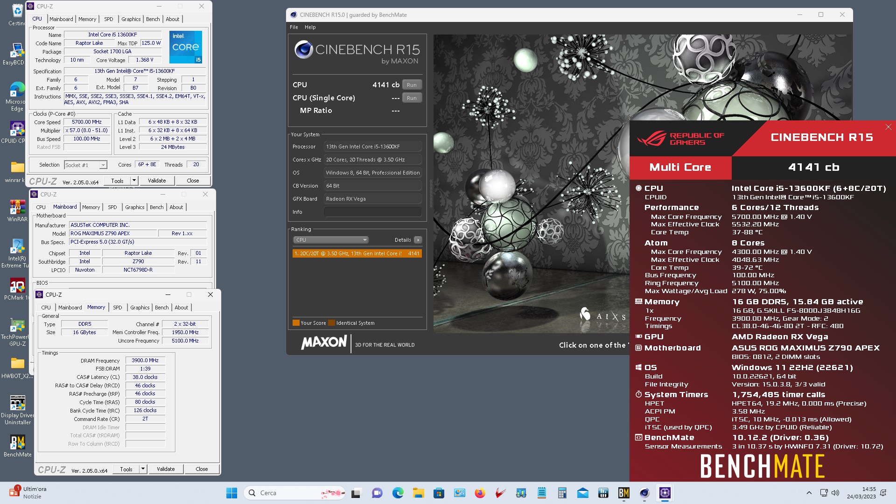This screenshot has height=504, width=896.
Task: Click the brown Identical System legend swatch
Action: click(331, 323)
